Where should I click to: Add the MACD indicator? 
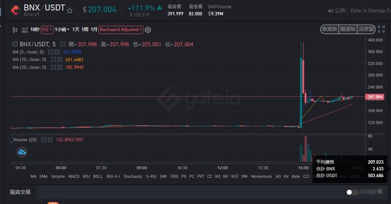click(74, 176)
